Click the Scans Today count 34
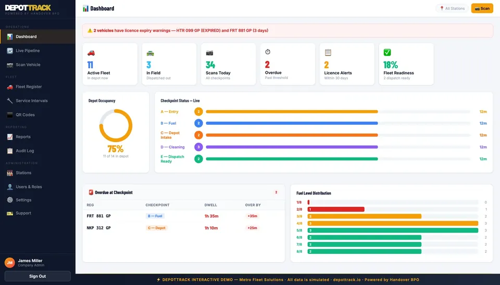Image resolution: width=500 pixels, height=285 pixels. [x=210, y=65]
